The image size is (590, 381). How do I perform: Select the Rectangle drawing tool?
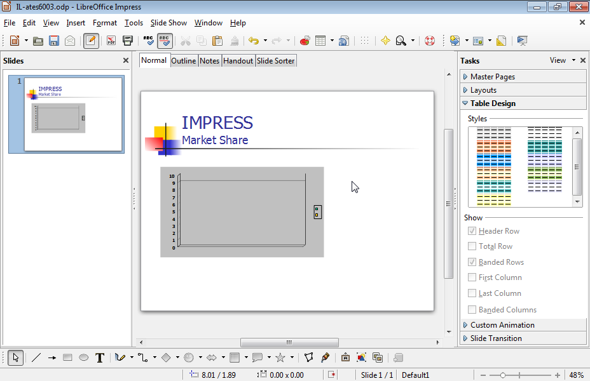68,358
